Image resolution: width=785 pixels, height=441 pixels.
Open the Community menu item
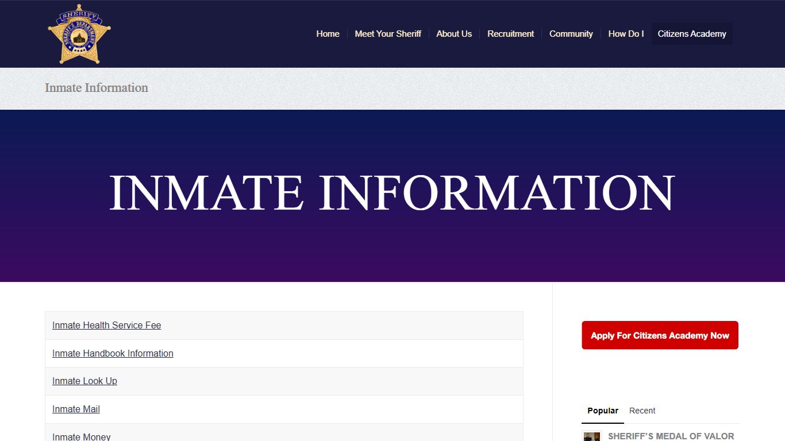571,34
